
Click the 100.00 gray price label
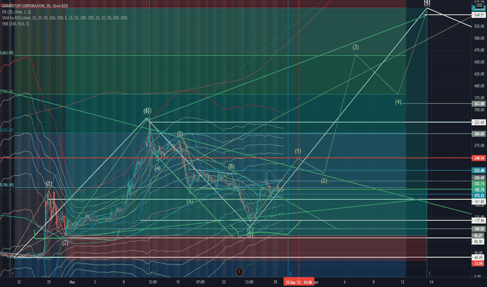[x=479, y=229]
